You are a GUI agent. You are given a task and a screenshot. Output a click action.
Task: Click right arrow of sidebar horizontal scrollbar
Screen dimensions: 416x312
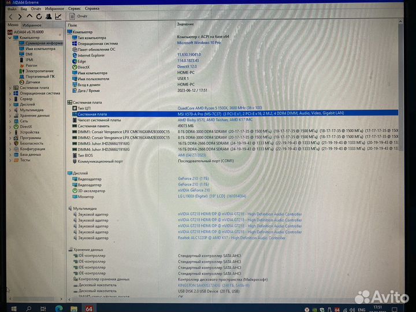pyautogui.click(x=61, y=299)
